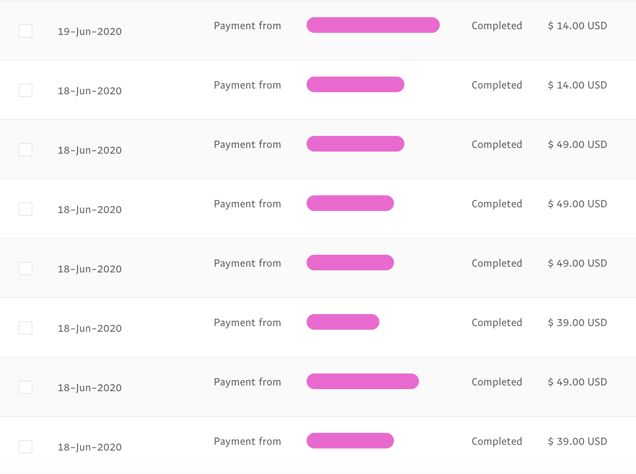Open the redacted payer name in the last row
The height and width of the screenshot is (474, 636).
tap(350, 441)
